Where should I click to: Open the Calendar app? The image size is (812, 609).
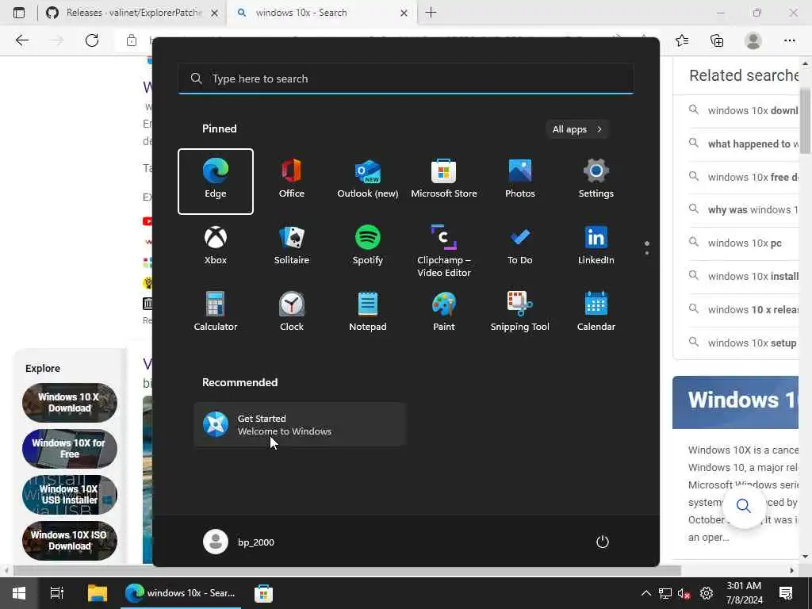[x=596, y=312]
